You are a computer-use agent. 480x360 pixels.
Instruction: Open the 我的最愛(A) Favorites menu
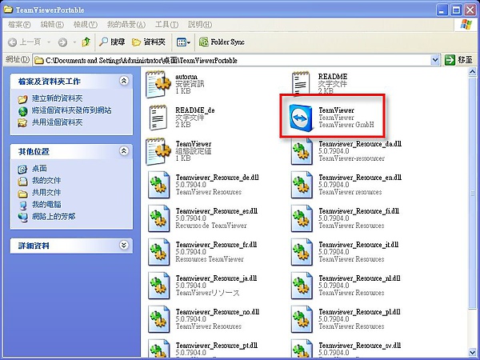point(126,25)
